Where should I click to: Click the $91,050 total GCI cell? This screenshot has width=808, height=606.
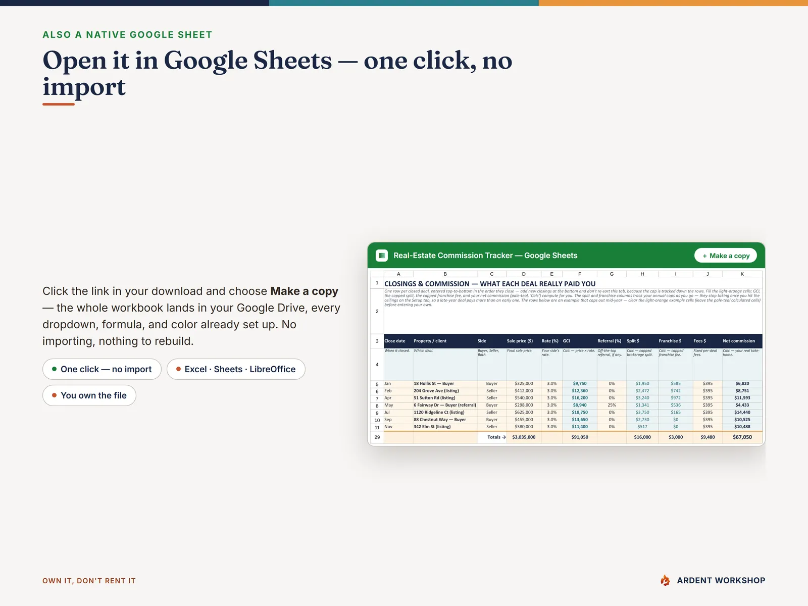[580, 437]
